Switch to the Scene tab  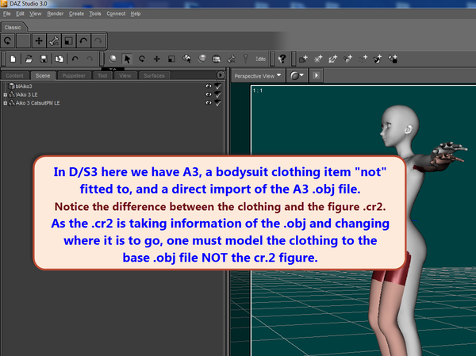[43, 75]
